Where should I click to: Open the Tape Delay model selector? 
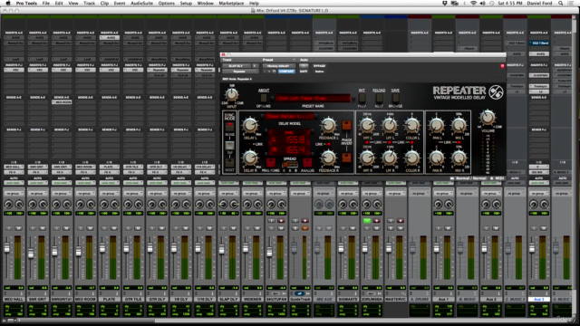pyautogui.click(x=289, y=117)
